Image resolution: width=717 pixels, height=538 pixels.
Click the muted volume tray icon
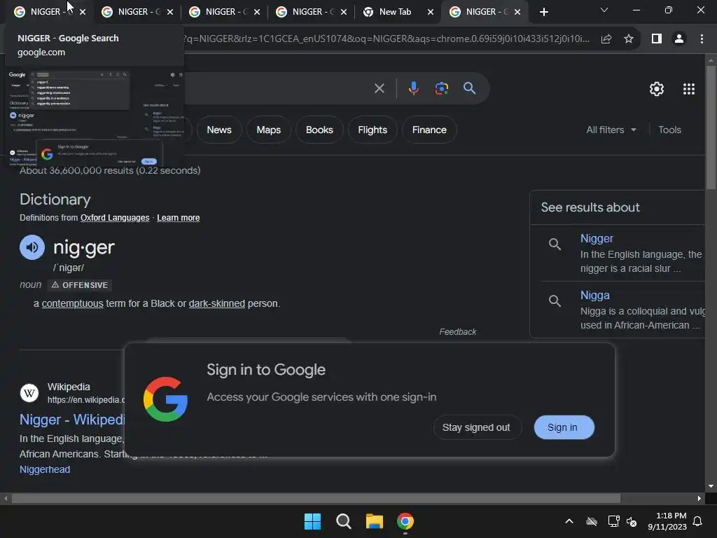point(632,521)
